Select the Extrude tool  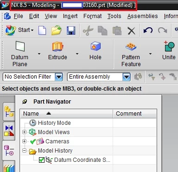57,51
